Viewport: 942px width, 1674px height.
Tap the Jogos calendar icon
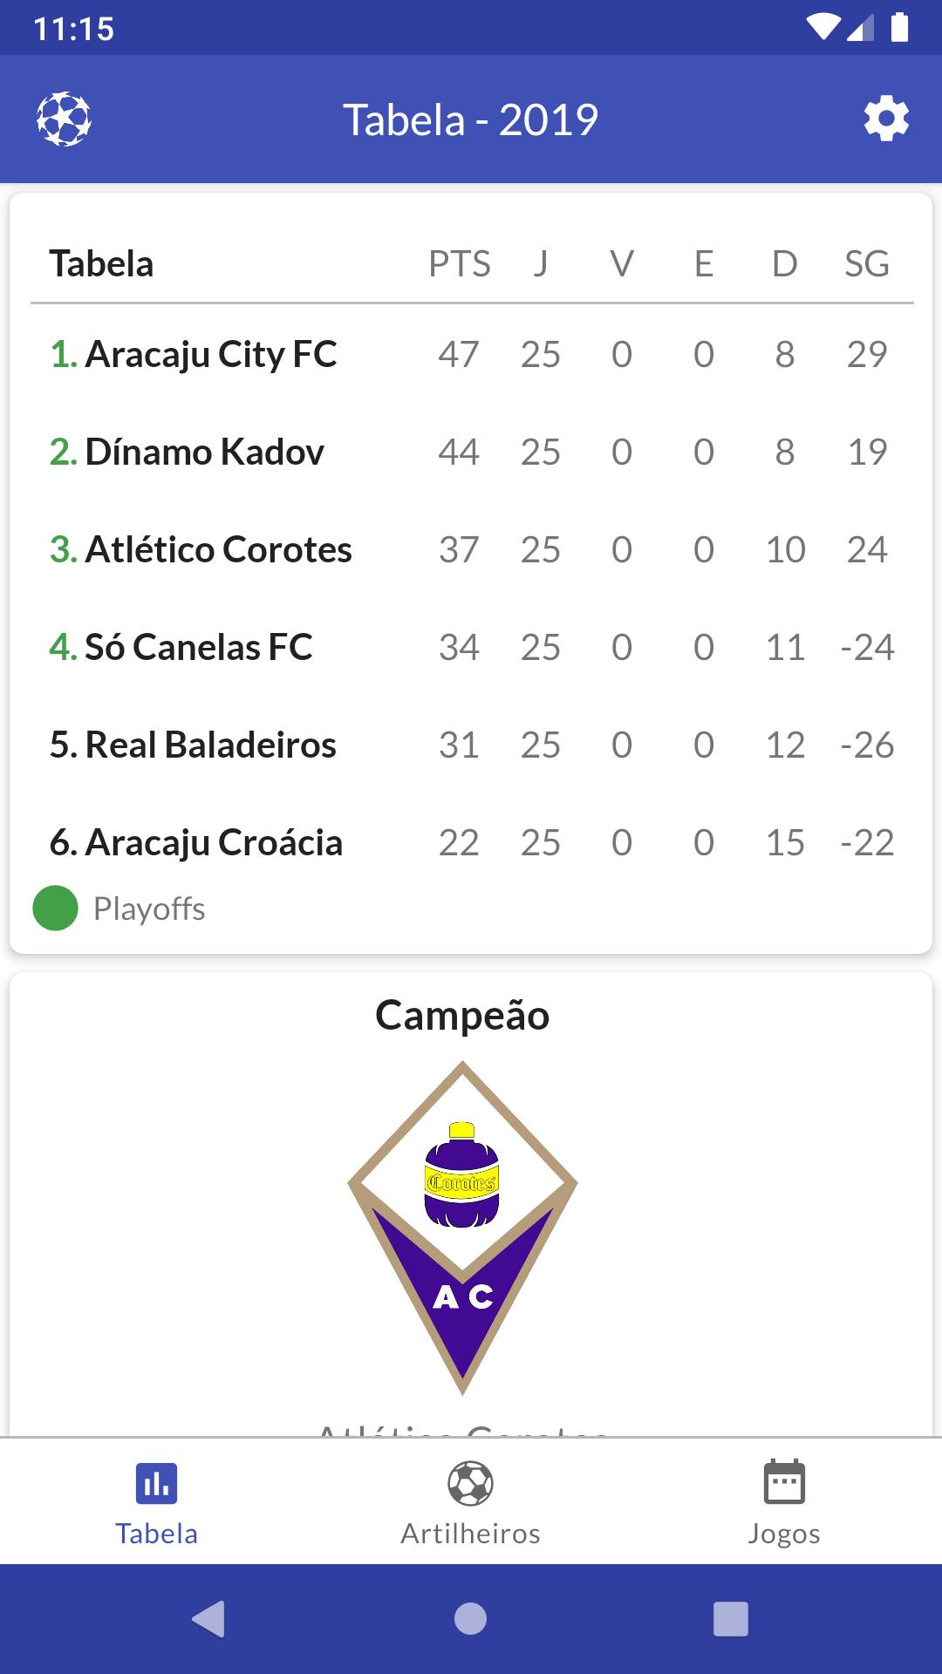pos(784,1481)
